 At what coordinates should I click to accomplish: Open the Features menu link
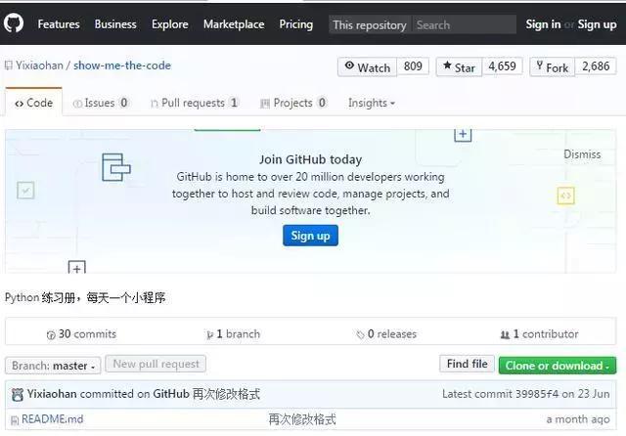click(x=59, y=24)
